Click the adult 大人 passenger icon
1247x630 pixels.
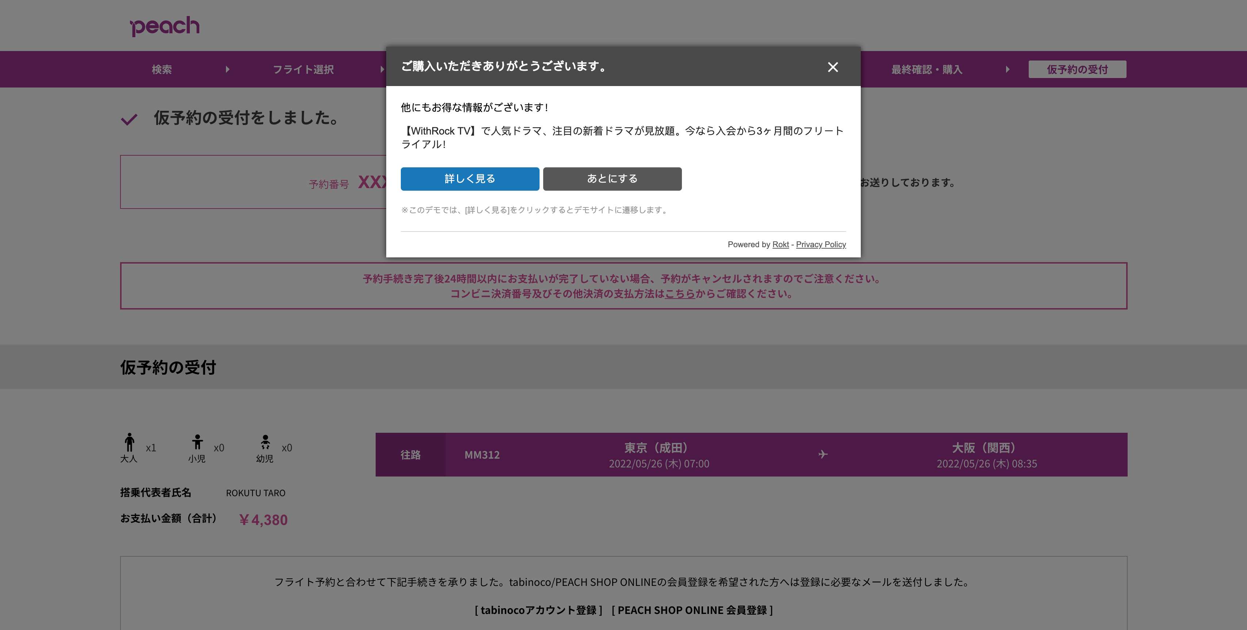(x=129, y=442)
